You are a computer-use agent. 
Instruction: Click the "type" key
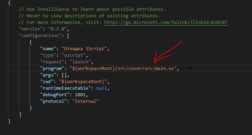coord(48,55)
